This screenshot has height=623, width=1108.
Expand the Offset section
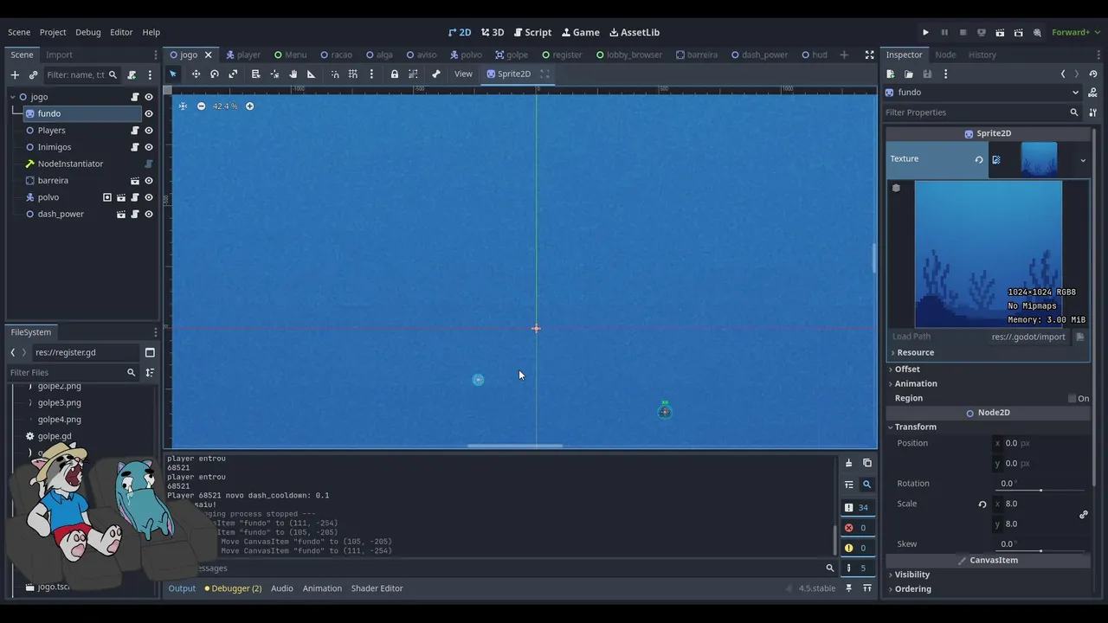(989, 369)
